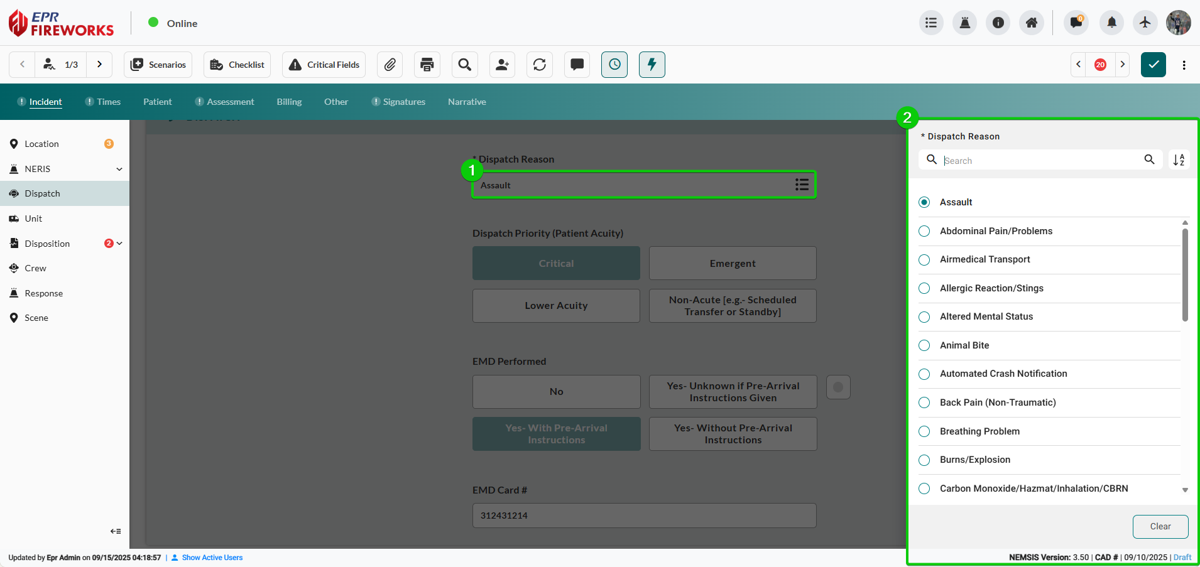Screen dimensions: 1200x567
Task: Select Breathing Problem radio option
Action: (x=924, y=431)
